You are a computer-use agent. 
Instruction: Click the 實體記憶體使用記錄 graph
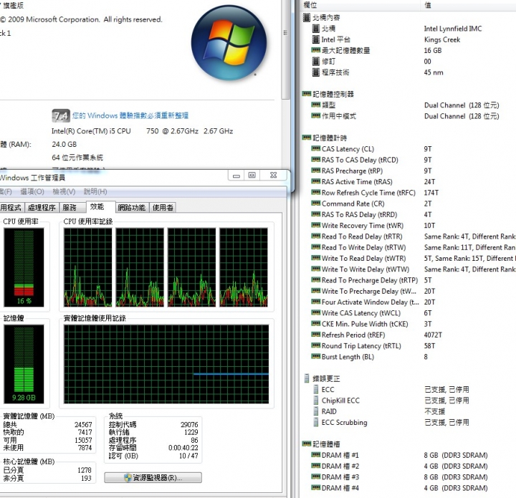click(166, 364)
